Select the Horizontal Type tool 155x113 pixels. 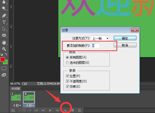(x=4, y=22)
